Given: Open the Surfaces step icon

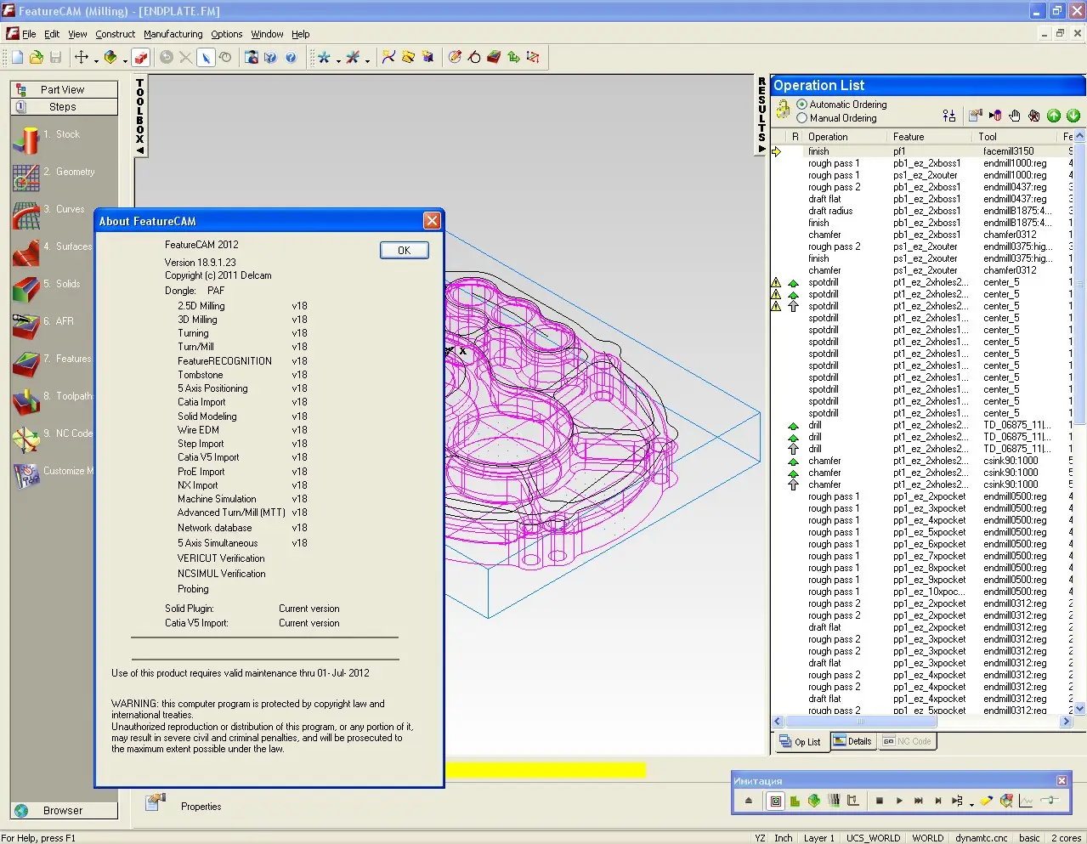Looking at the screenshot, I should (x=25, y=252).
